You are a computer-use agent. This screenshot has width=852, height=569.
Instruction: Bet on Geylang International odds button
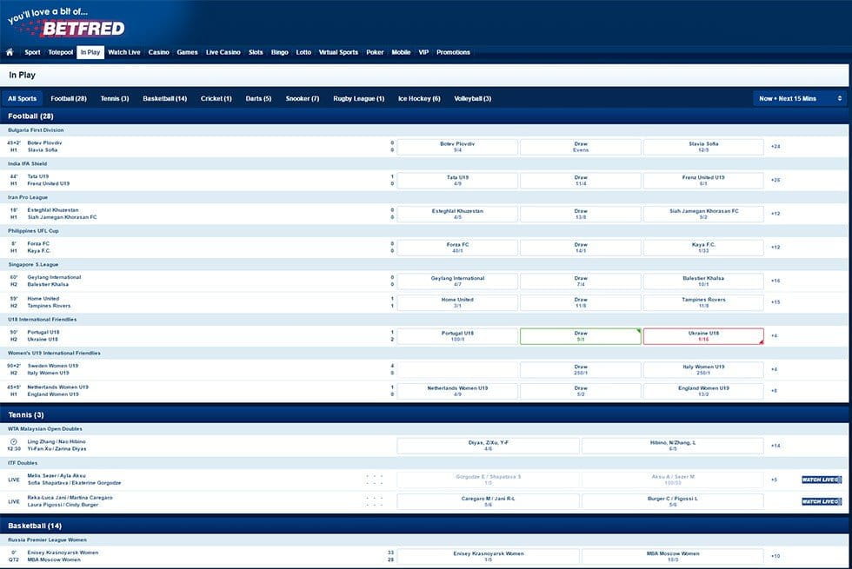click(x=457, y=281)
